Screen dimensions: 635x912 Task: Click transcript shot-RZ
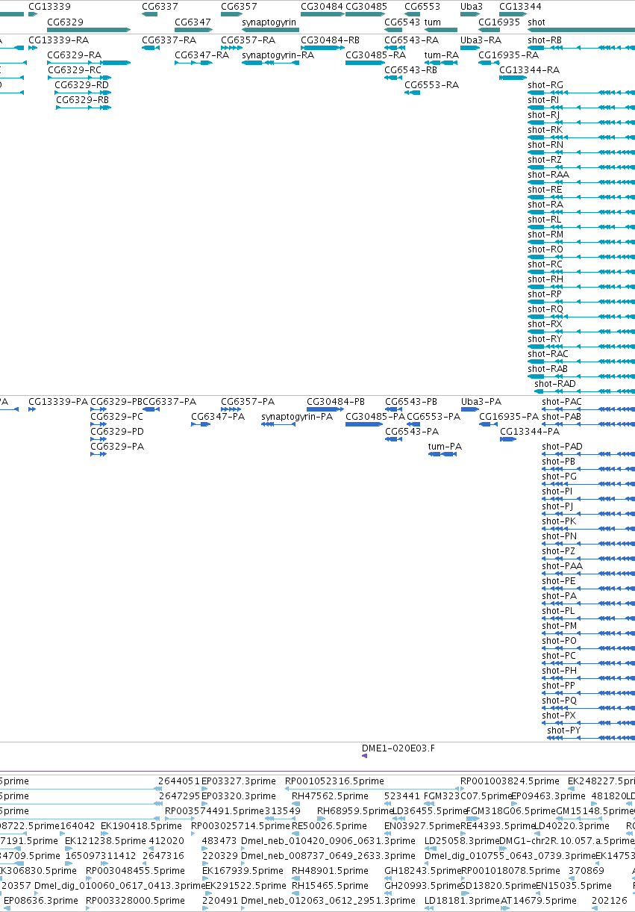[x=545, y=159]
